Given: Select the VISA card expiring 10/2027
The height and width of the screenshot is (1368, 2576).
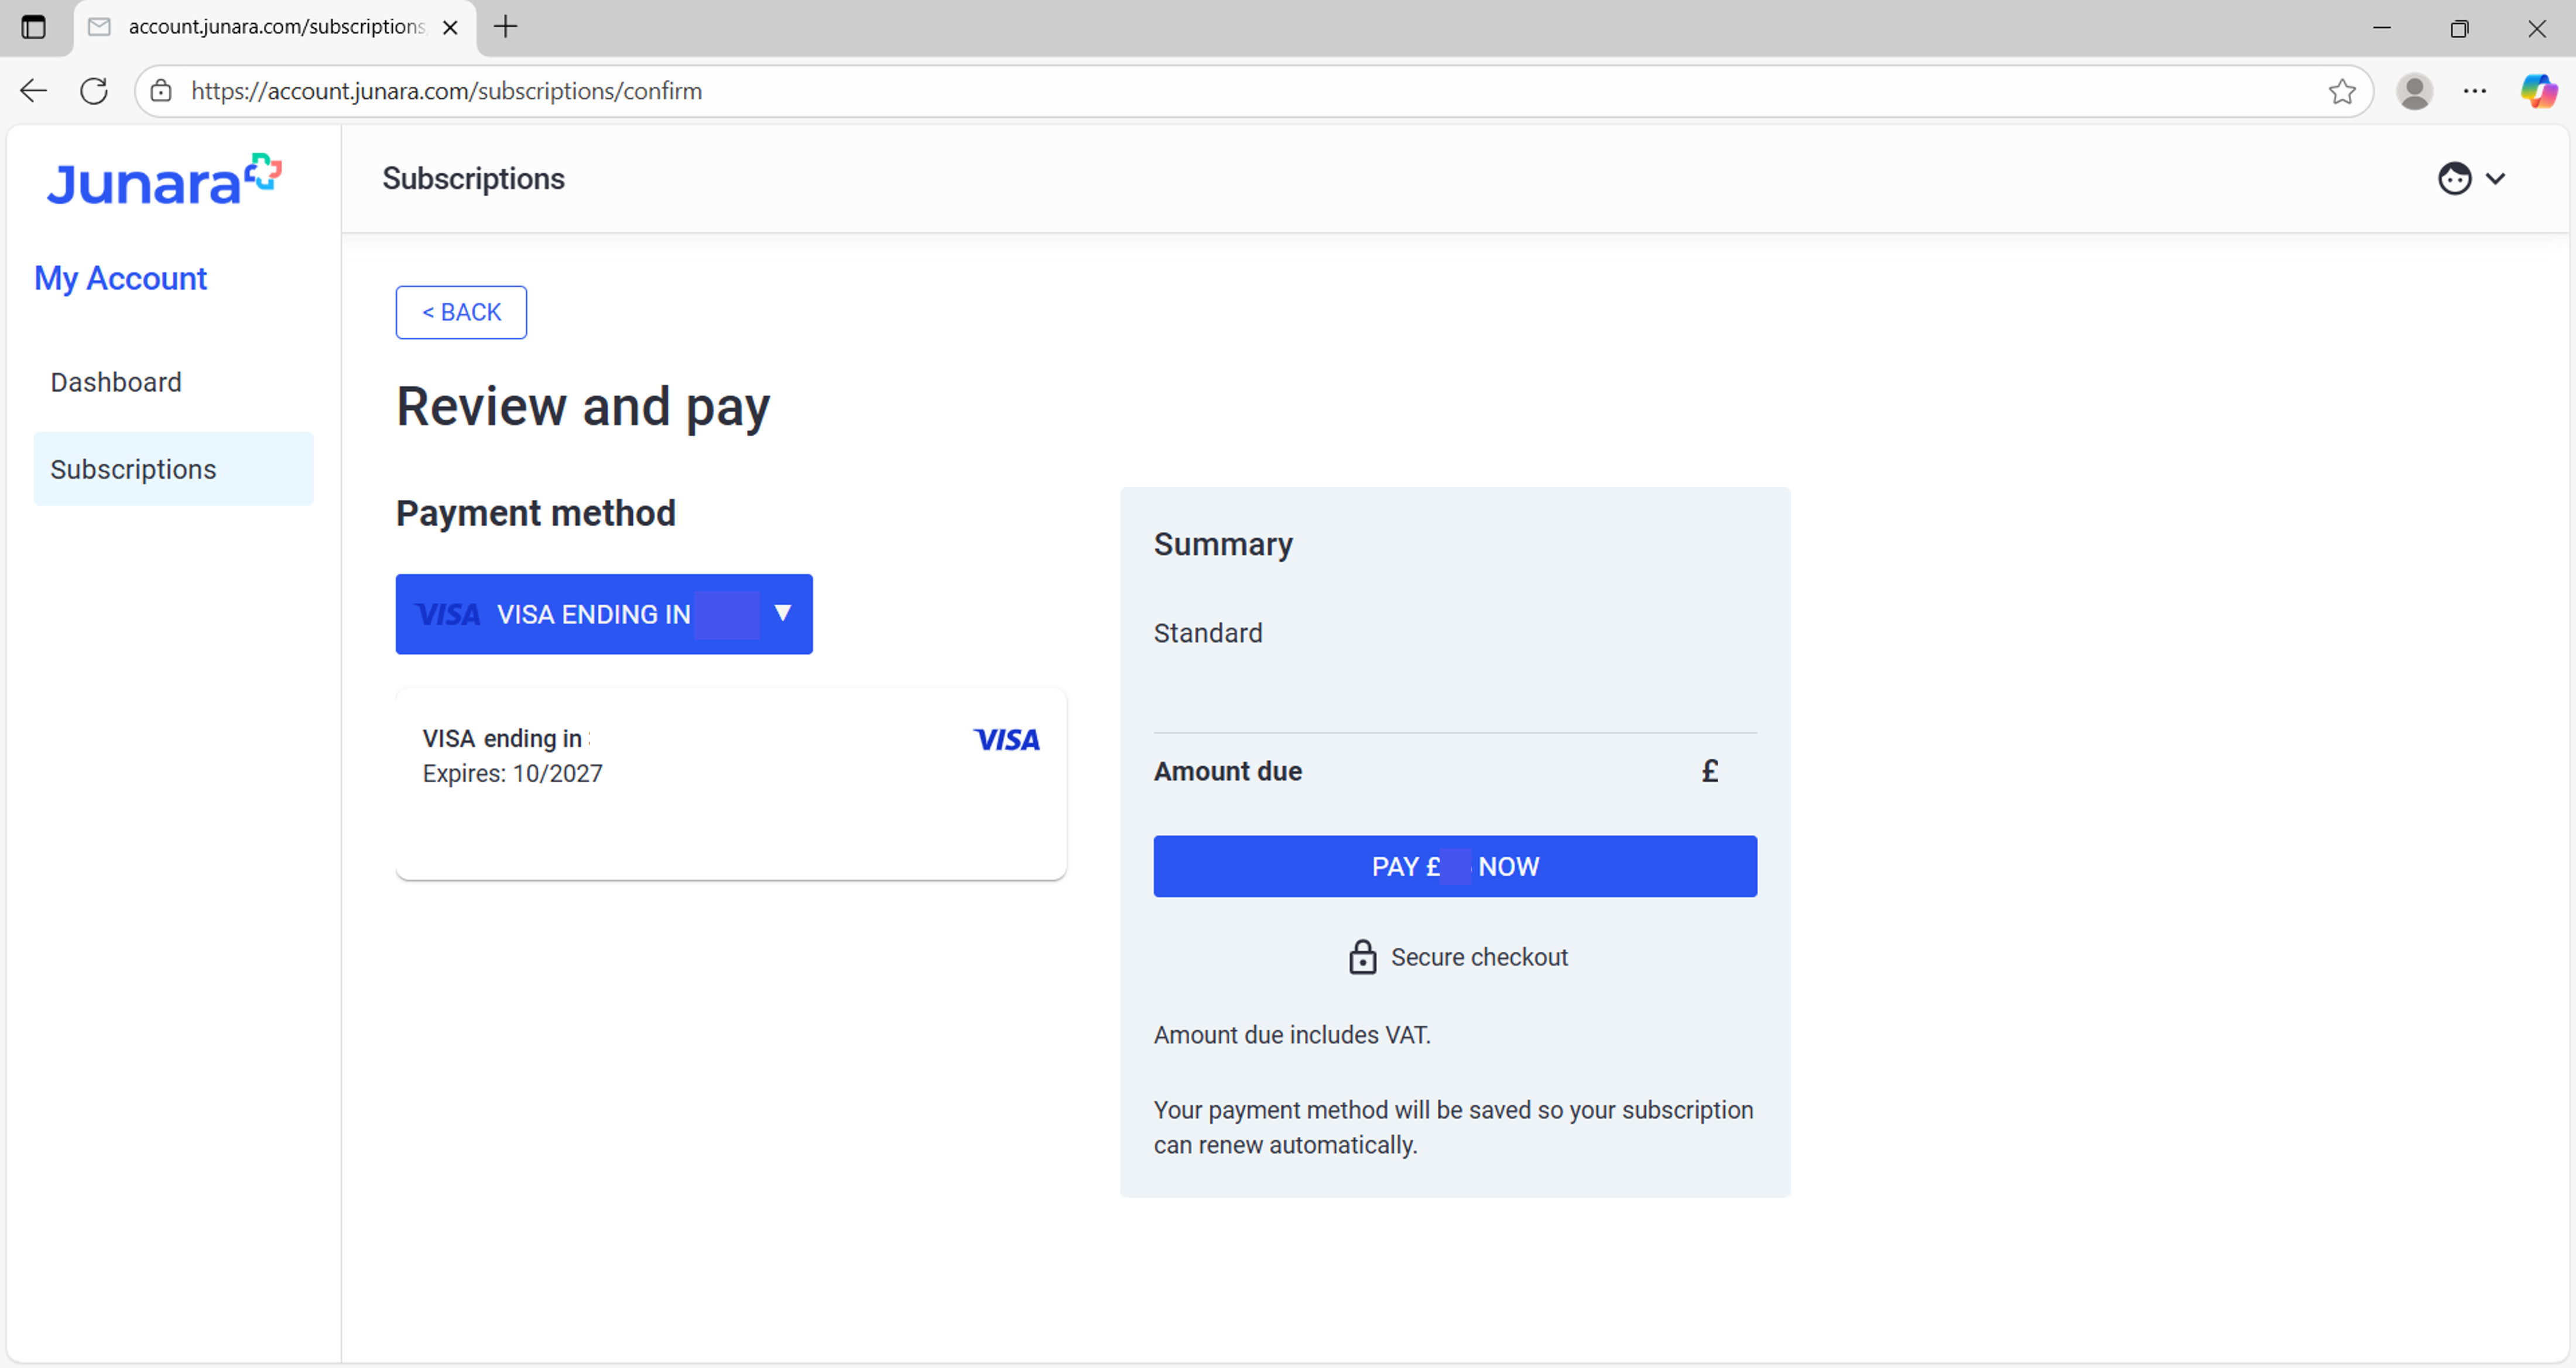Looking at the screenshot, I should (x=731, y=783).
